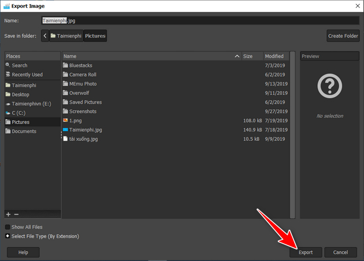Click the Help button

23,252
